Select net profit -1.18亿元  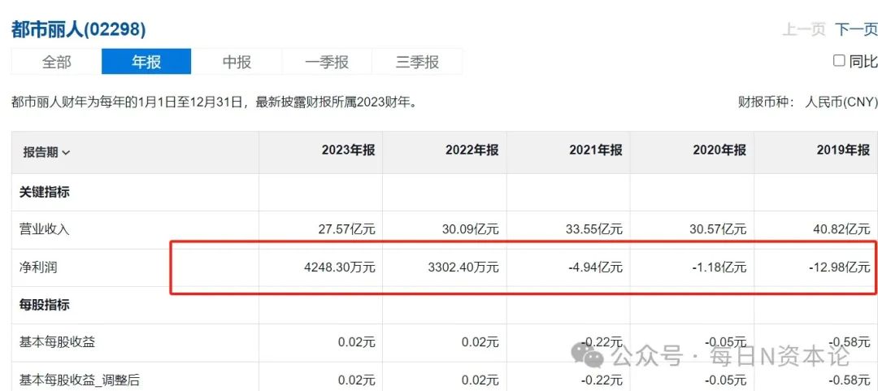point(719,267)
